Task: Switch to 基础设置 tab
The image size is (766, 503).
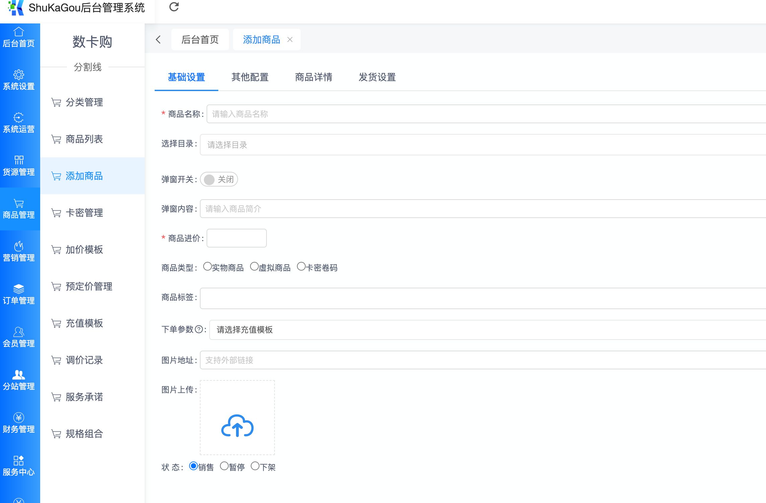Action: [x=186, y=77]
